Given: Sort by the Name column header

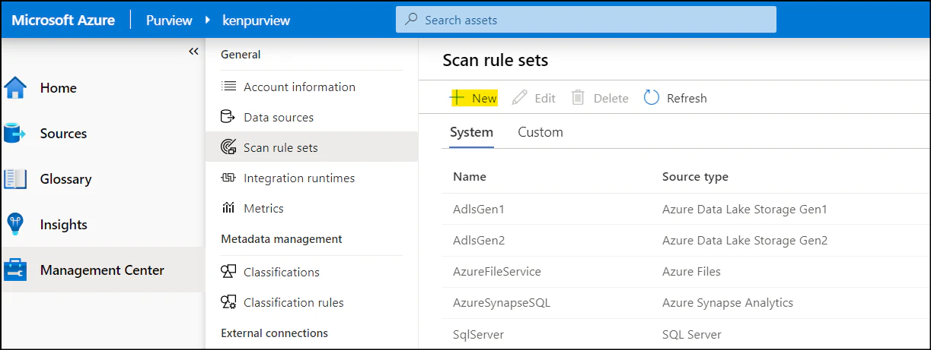Looking at the screenshot, I should click(x=470, y=176).
